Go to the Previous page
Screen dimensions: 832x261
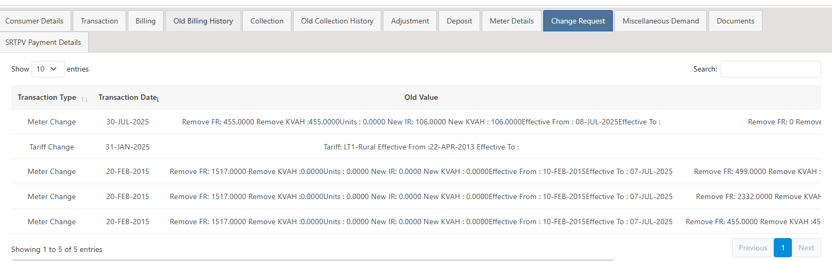coord(753,248)
